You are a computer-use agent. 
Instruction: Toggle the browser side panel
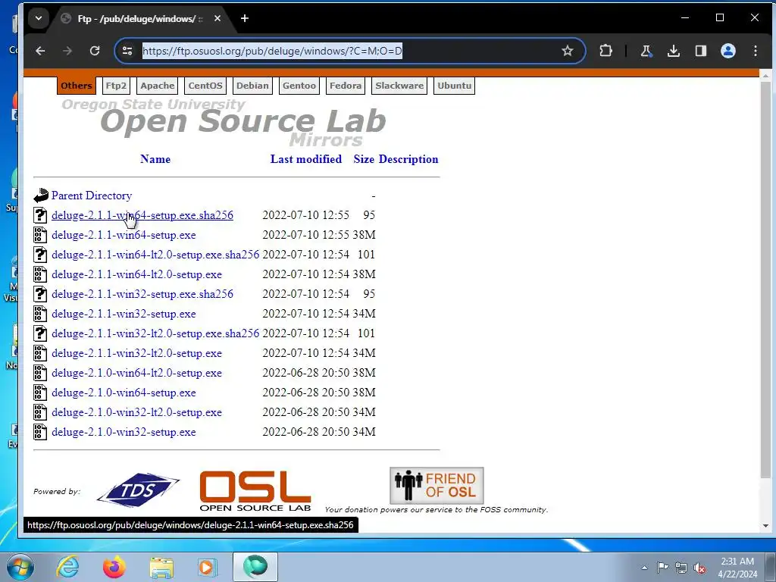point(700,51)
